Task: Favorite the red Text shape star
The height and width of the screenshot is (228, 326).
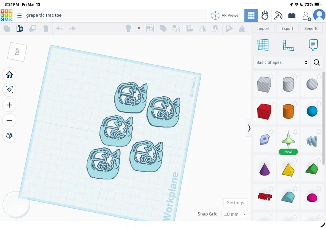Action: click(271, 189)
